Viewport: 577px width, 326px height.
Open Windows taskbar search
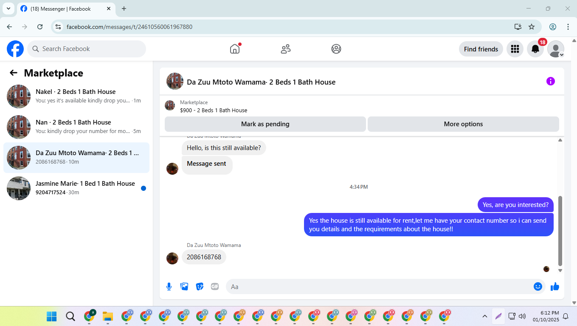coord(70,316)
